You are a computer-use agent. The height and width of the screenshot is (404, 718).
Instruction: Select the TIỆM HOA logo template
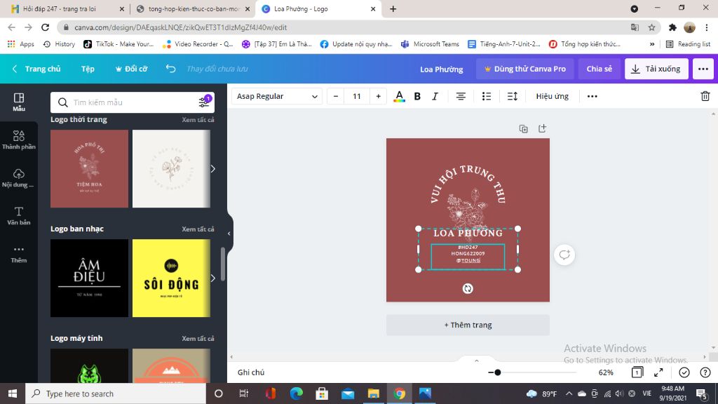pos(89,168)
